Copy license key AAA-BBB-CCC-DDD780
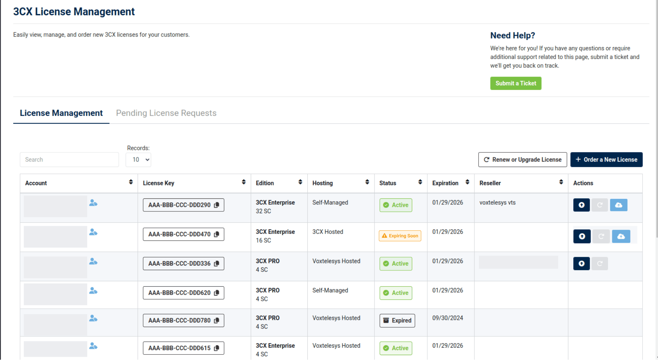The image size is (658, 360). pos(217,320)
